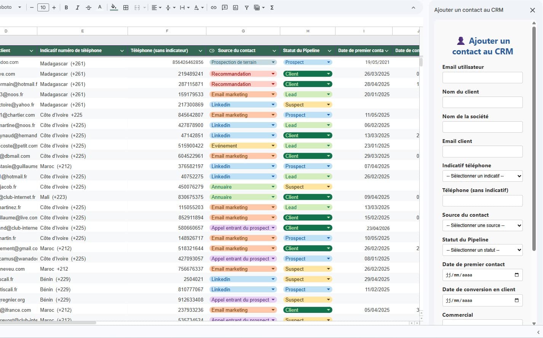The width and height of the screenshot is (543, 338).
Task: Toggle italic formatting
Action: 77,8
